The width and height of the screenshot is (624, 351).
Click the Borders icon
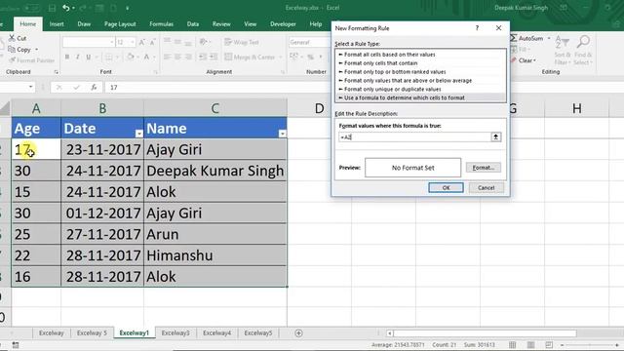point(108,57)
